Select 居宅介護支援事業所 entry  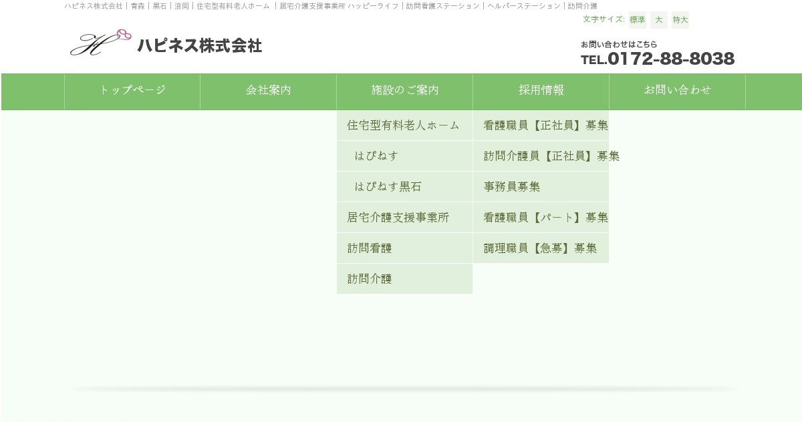tap(404, 217)
